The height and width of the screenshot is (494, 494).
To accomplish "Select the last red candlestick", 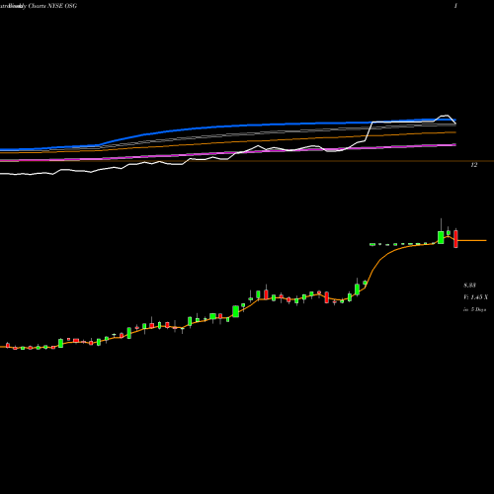I will pyautogui.click(x=455, y=239).
